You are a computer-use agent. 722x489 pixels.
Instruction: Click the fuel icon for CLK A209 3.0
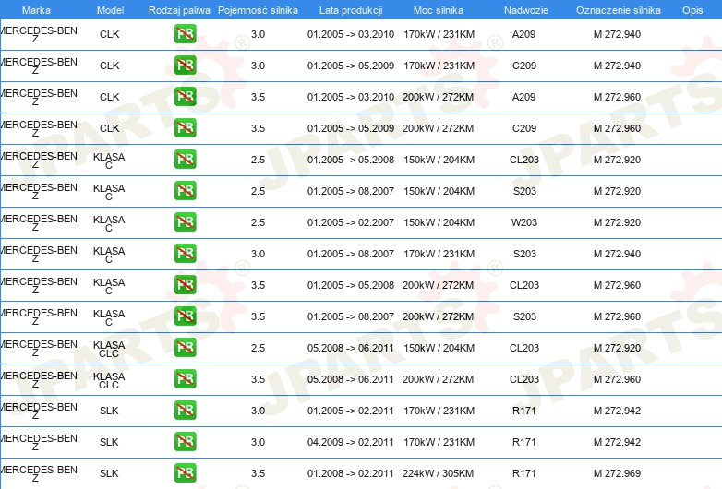pyautogui.click(x=185, y=34)
